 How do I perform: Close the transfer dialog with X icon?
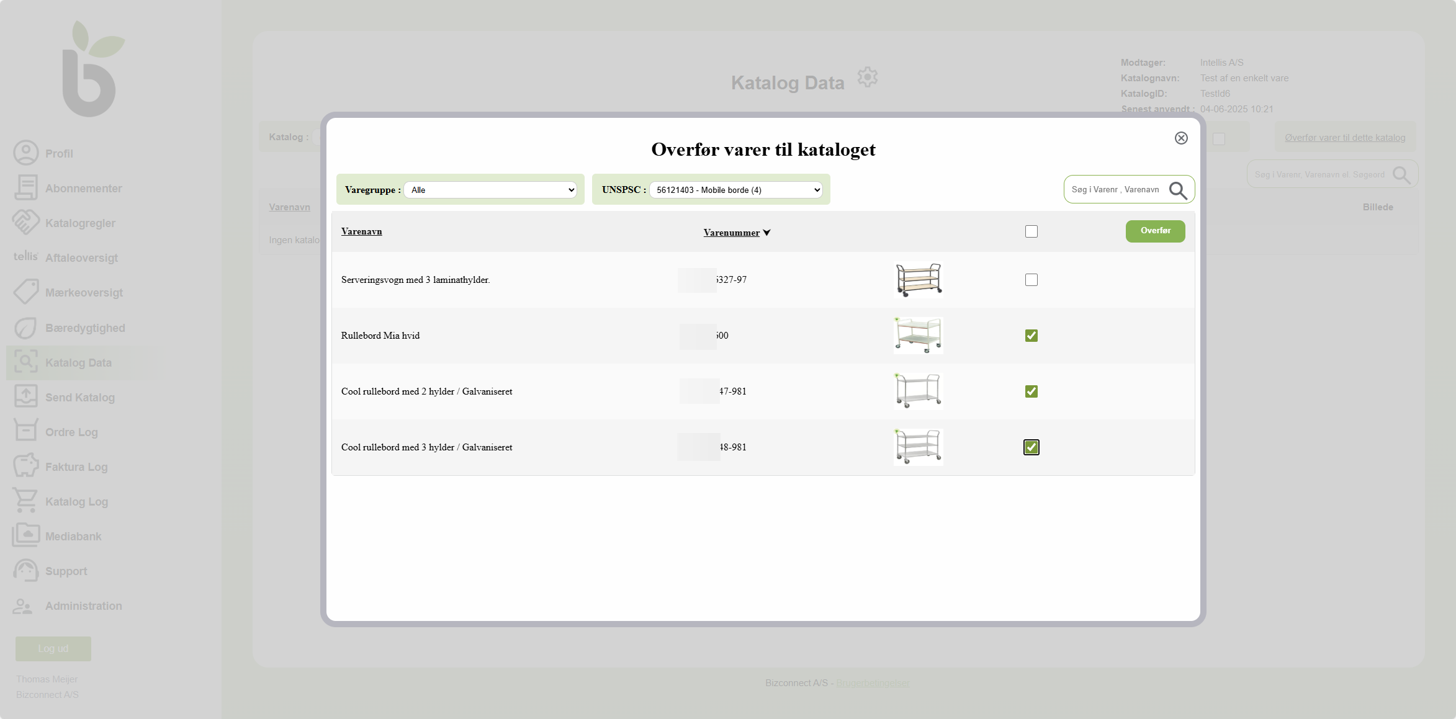pyautogui.click(x=1181, y=138)
